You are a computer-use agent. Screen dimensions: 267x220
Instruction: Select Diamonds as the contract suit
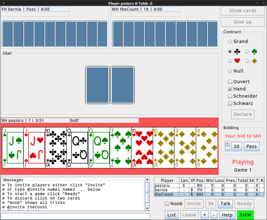point(247,61)
